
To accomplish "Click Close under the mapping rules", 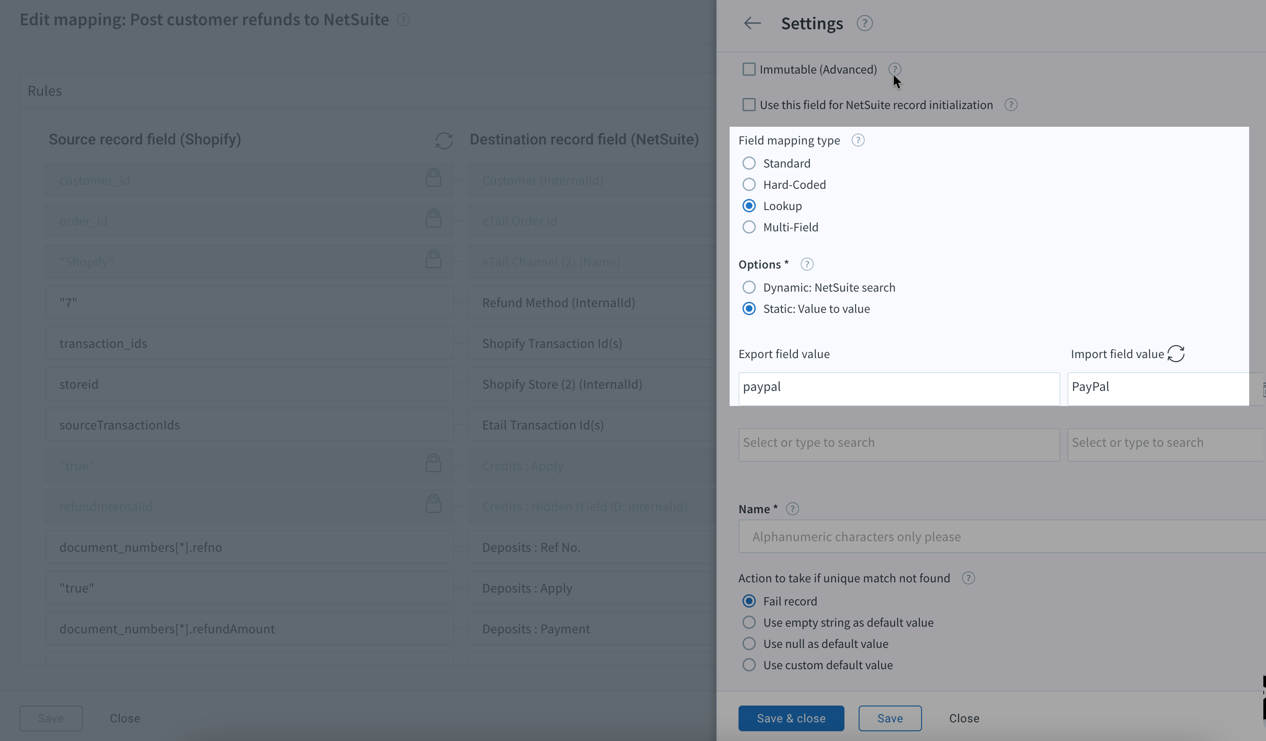I will click(x=125, y=718).
